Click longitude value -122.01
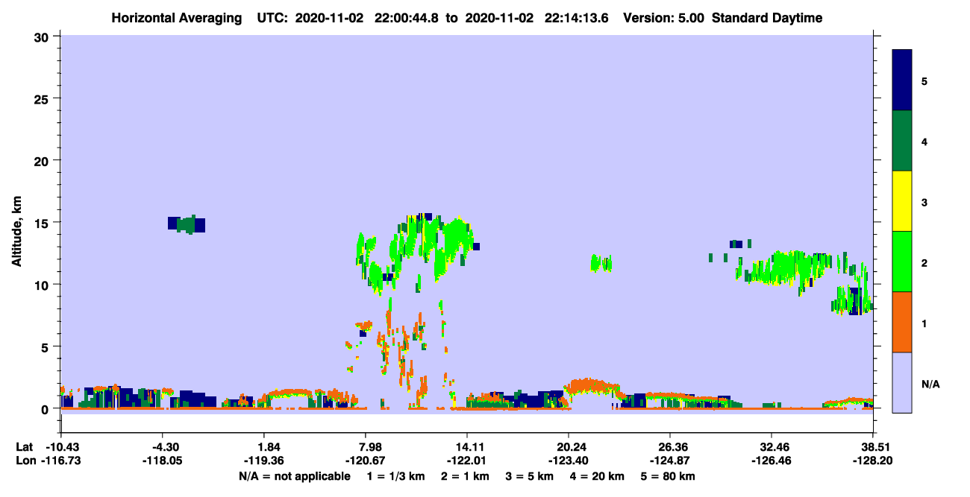The width and height of the screenshot is (970, 497). [x=466, y=460]
